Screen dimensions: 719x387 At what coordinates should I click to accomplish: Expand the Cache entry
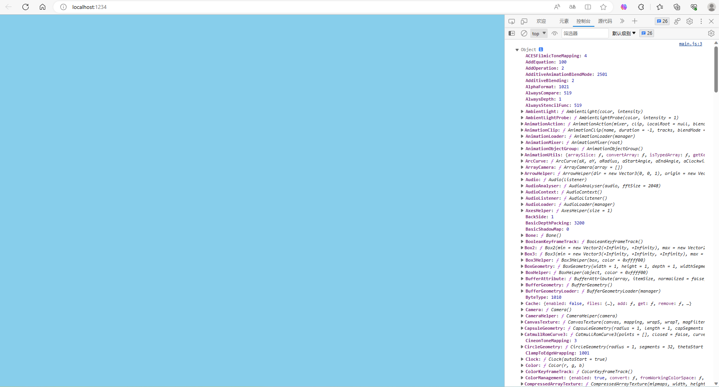tap(522, 303)
